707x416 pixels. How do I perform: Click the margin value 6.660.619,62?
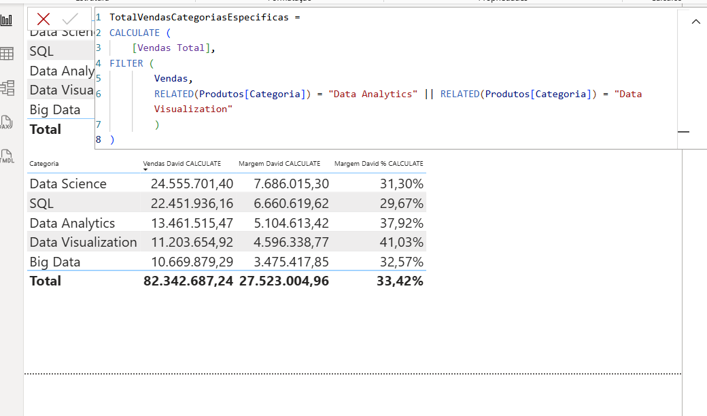[x=291, y=204]
